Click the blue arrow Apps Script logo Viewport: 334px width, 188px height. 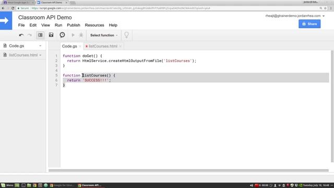coord(6,21)
